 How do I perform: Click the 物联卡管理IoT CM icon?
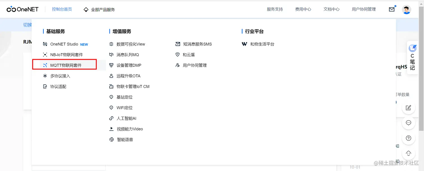(x=111, y=87)
